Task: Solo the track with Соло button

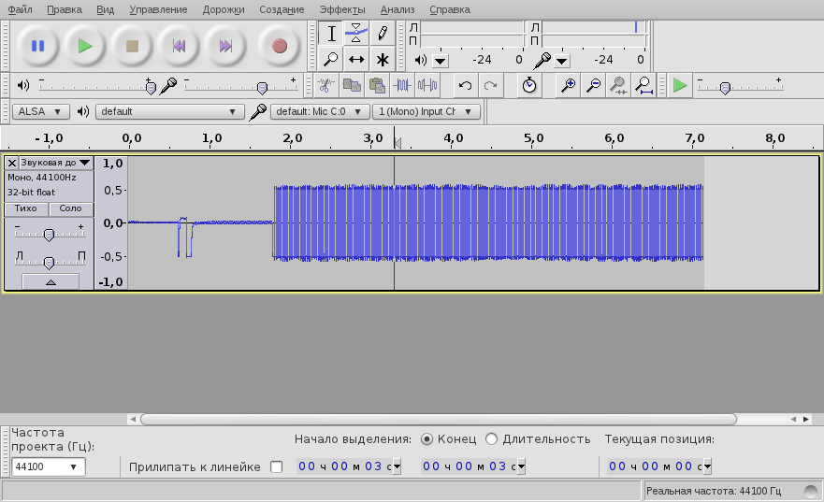Action: pos(70,208)
